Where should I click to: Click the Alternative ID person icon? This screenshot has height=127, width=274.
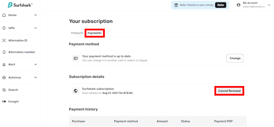(x=4, y=41)
